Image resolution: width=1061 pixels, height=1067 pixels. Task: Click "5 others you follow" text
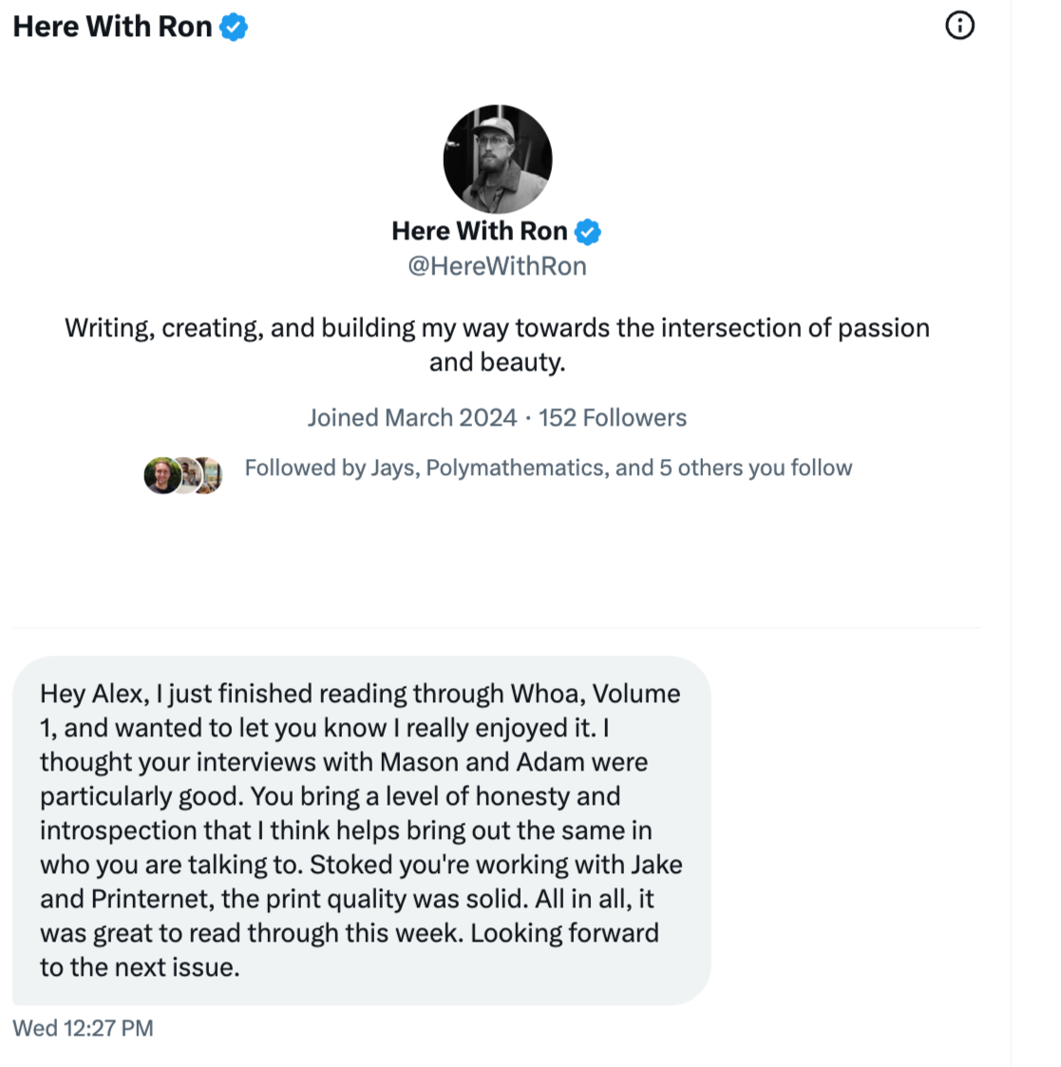coord(756,468)
